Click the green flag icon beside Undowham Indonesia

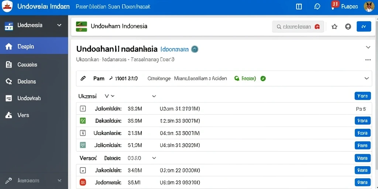[82, 27]
